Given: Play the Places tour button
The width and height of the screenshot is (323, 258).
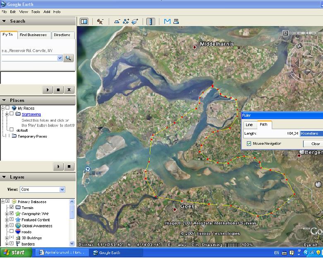Looking at the screenshot, I should [x=58, y=166].
